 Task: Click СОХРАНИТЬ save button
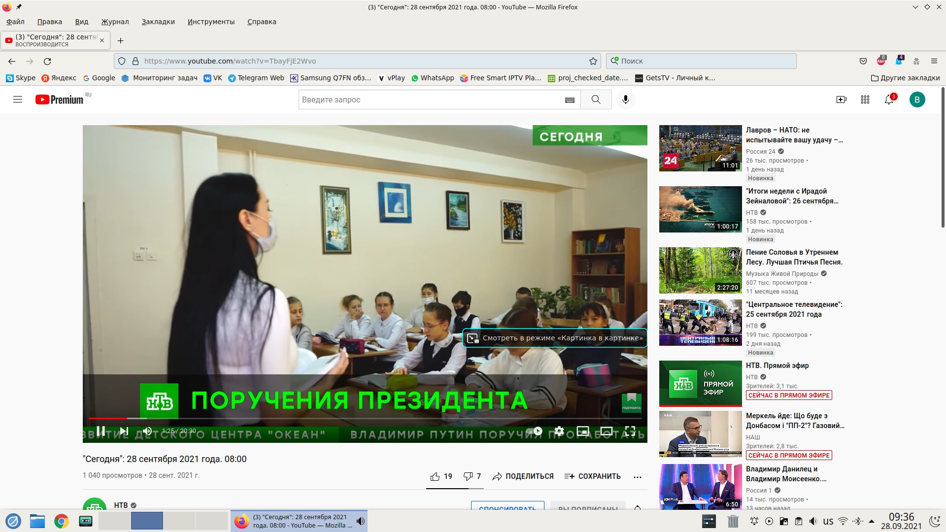click(592, 476)
